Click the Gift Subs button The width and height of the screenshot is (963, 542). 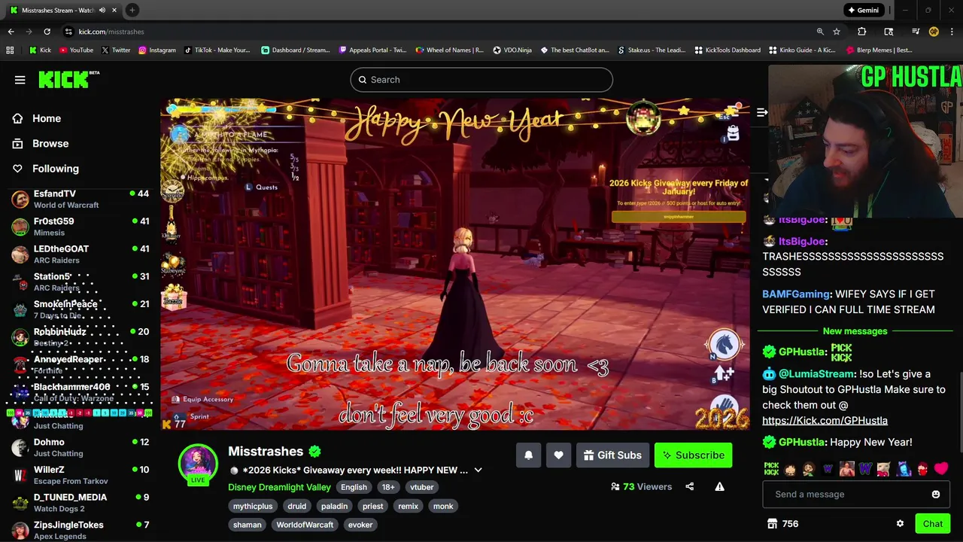coord(612,455)
